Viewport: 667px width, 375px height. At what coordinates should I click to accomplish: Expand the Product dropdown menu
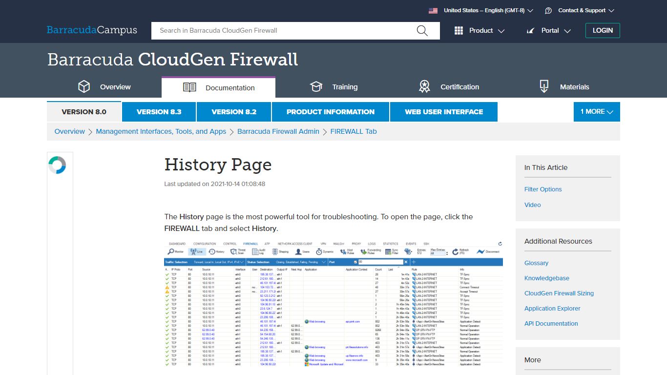point(479,30)
